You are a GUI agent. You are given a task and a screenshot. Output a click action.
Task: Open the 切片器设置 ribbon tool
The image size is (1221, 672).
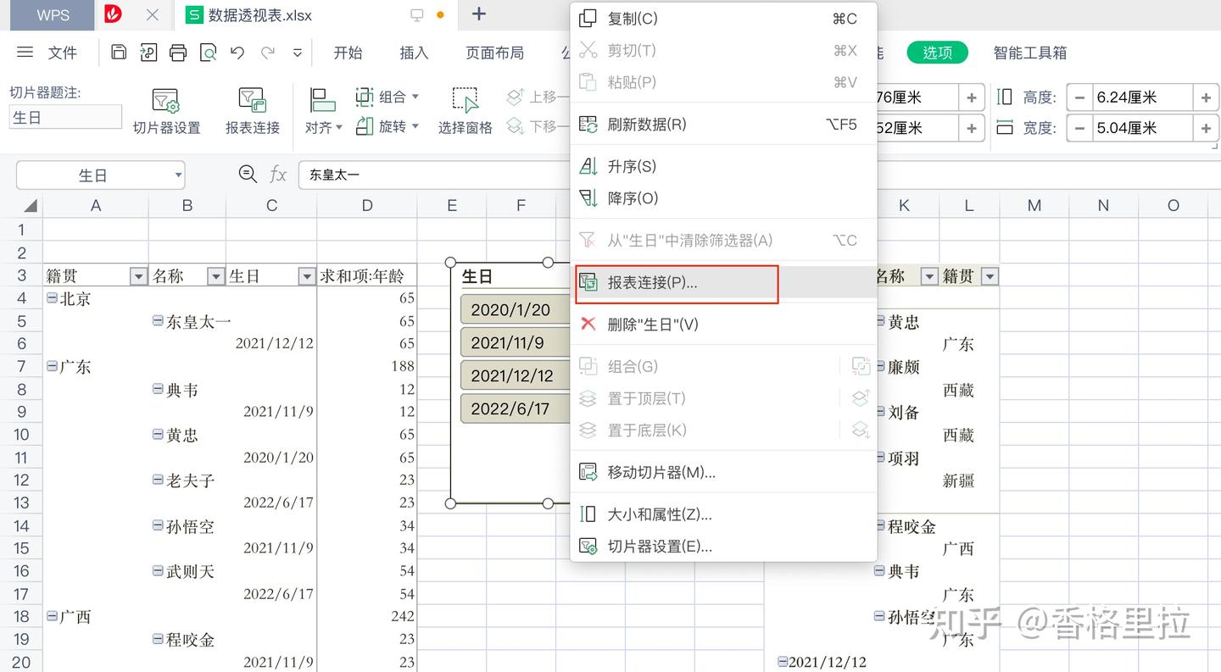click(x=166, y=111)
